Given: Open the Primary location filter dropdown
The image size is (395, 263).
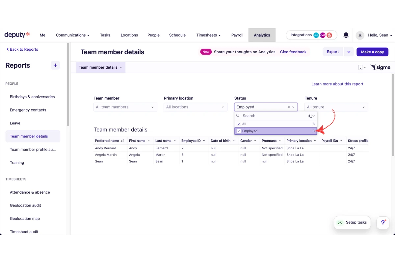Looking at the screenshot, I should pos(196,107).
